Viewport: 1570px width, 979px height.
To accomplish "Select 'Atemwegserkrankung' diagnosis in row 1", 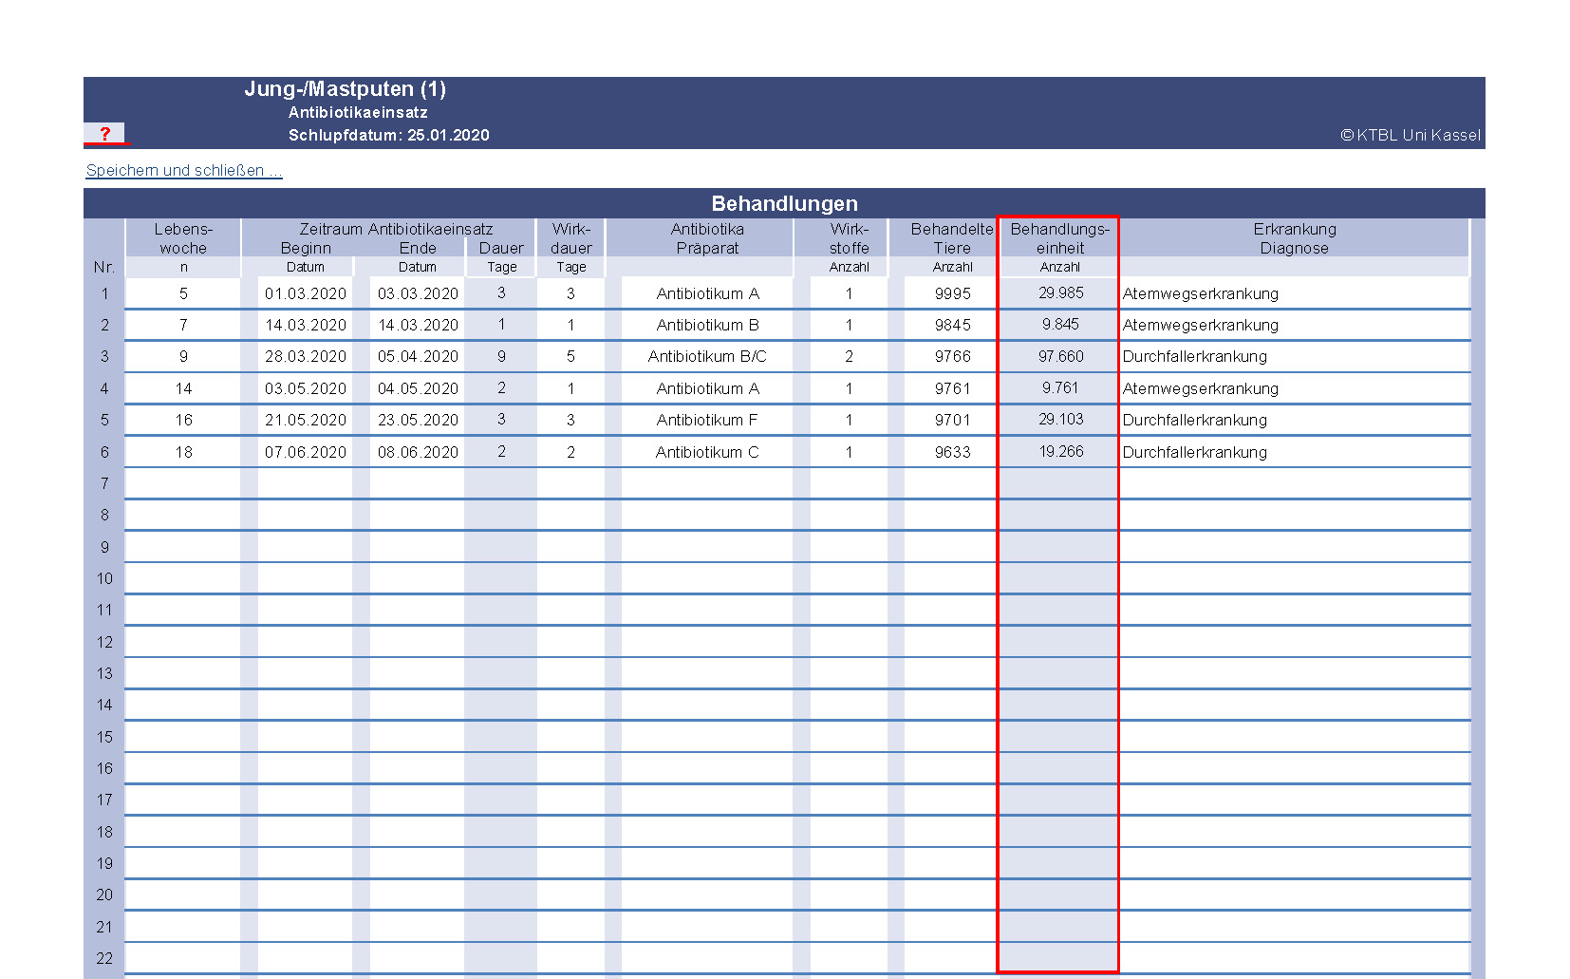I will click(1200, 294).
